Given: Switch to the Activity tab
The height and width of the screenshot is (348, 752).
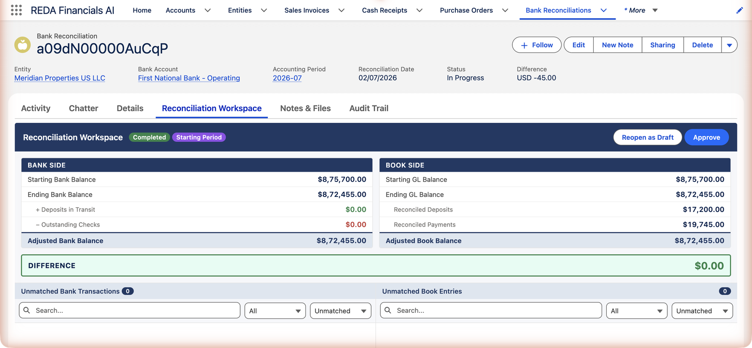Looking at the screenshot, I should coord(36,108).
